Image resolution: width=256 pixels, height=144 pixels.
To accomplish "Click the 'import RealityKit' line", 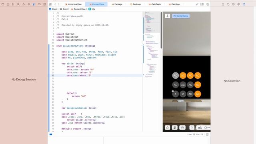I will 67,37.
